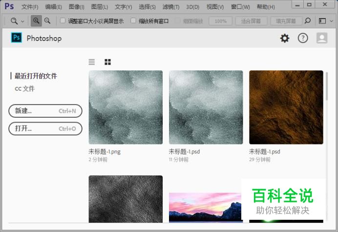The image size is (338, 232).
Task: Select 最近打开的文件 in sidebar
Action: point(36,76)
